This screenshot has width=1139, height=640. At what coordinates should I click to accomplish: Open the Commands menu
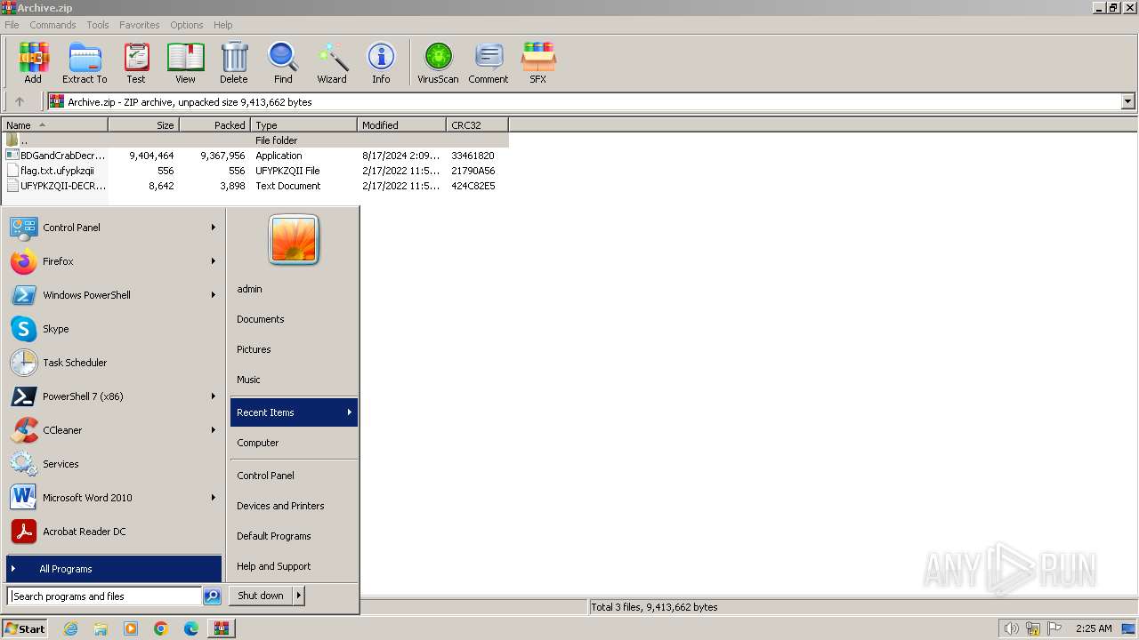(x=53, y=25)
